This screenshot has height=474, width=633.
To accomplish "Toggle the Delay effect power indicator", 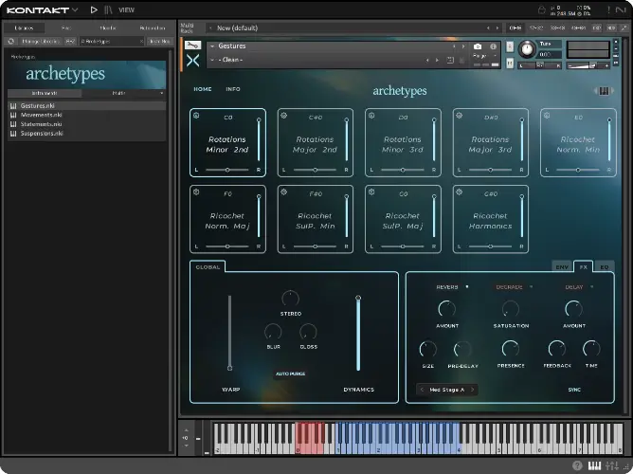I will click(x=593, y=285).
